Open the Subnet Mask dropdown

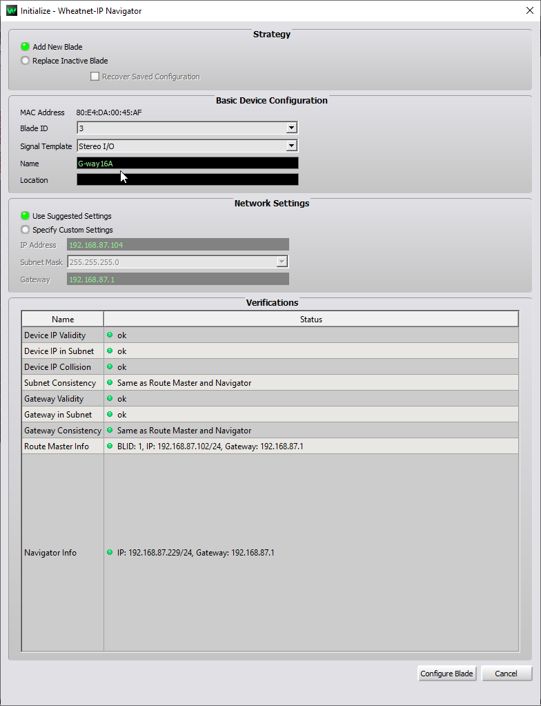[x=281, y=262]
